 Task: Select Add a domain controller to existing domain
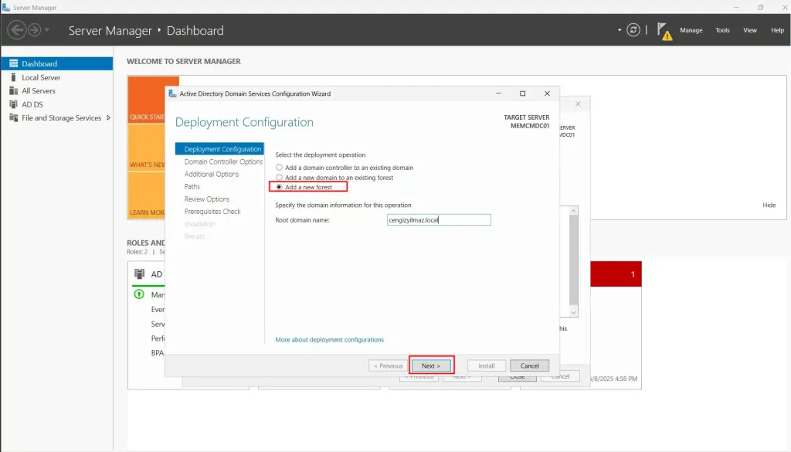click(x=280, y=168)
